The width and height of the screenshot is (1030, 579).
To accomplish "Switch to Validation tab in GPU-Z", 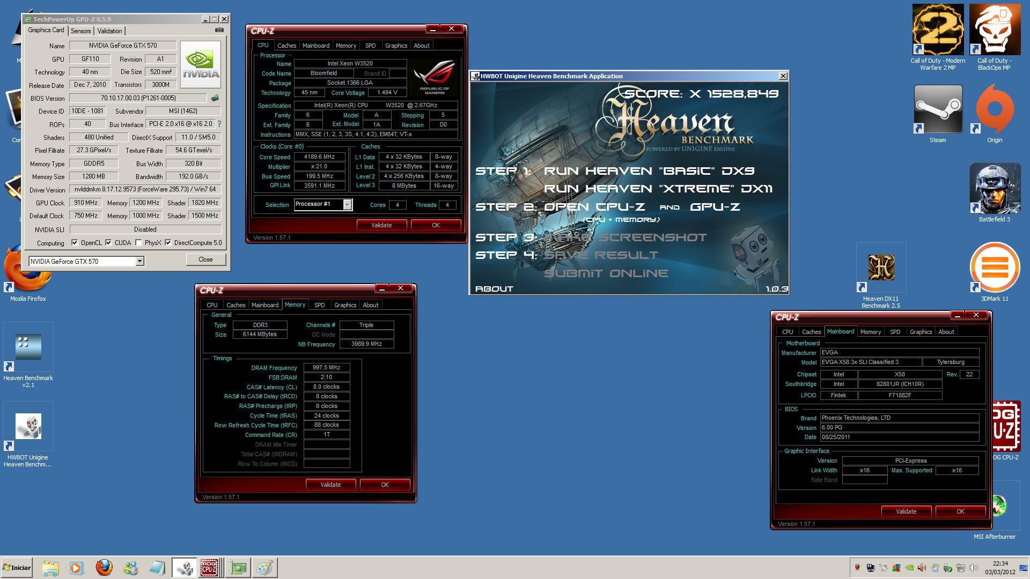I will 109,31.
